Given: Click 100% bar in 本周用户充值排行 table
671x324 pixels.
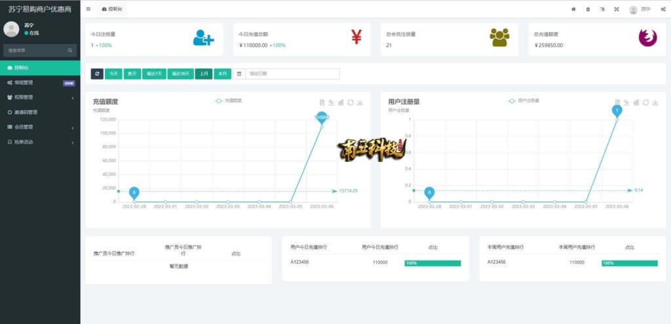Looking at the screenshot, I should pos(630,263).
